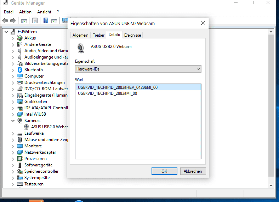Select Intel WiUSB tree item
The image size is (279, 202).
point(35,114)
